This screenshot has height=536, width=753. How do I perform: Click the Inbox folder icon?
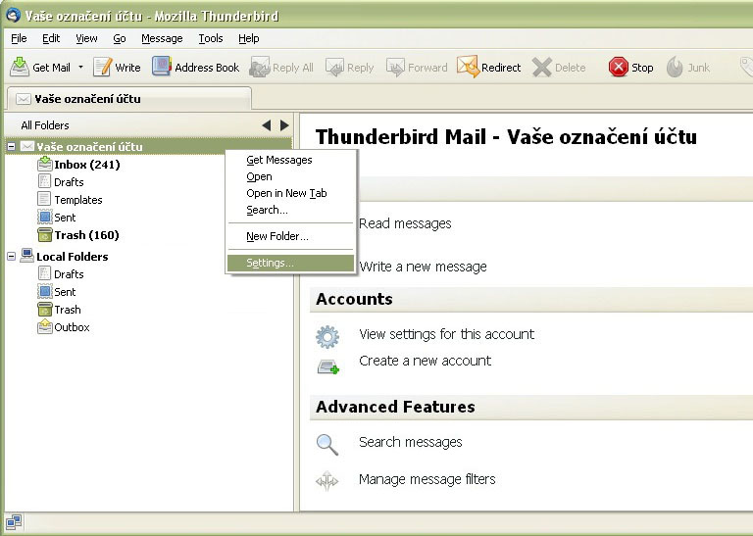coord(45,164)
